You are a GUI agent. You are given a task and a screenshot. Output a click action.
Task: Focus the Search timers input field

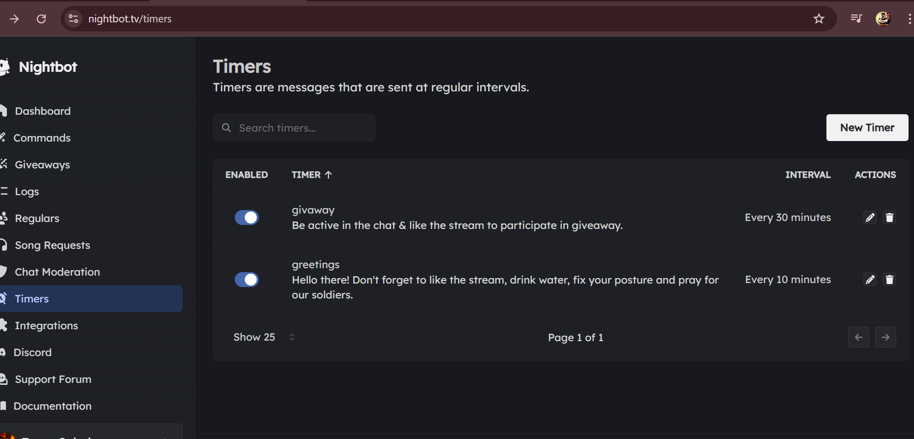[x=294, y=128]
